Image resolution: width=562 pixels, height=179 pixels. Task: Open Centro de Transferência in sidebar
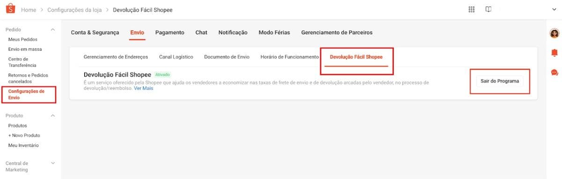click(x=22, y=62)
